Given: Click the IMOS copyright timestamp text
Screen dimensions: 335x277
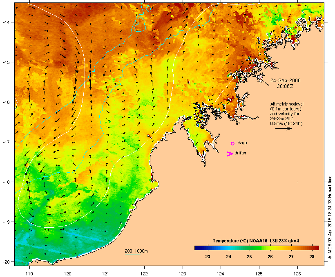Looking at the screenshot, I should coord(330,218).
